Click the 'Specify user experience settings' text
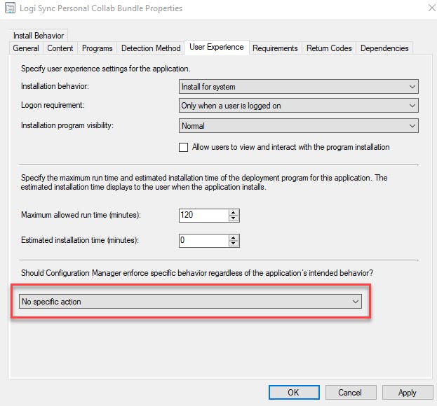The width and height of the screenshot is (437, 406). (x=106, y=69)
